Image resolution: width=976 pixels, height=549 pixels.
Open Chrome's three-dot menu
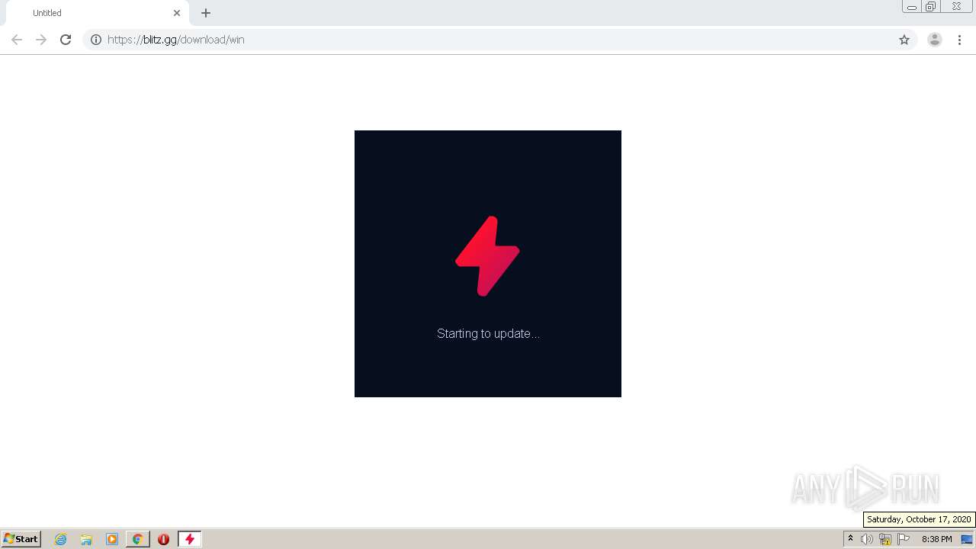coord(960,40)
